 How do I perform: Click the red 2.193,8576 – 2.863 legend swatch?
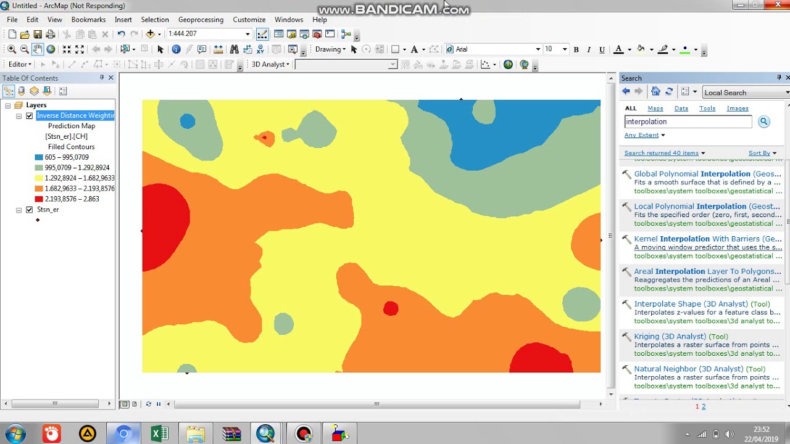pyautogui.click(x=39, y=199)
